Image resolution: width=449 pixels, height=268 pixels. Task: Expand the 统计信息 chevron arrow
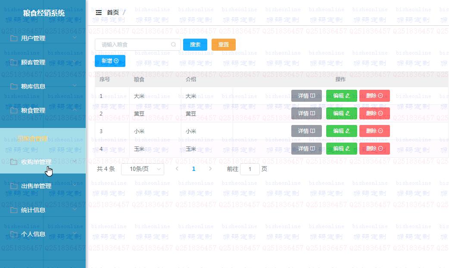(75, 209)
